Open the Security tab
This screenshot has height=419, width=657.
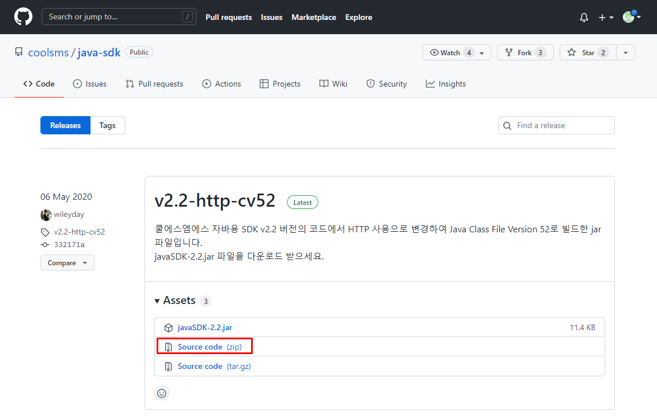(x=387, y=84)
